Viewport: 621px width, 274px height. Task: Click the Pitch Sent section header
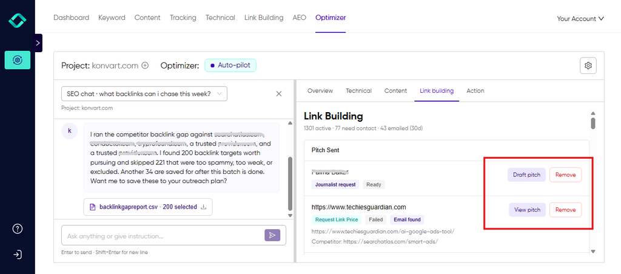[x=325, y=150]
